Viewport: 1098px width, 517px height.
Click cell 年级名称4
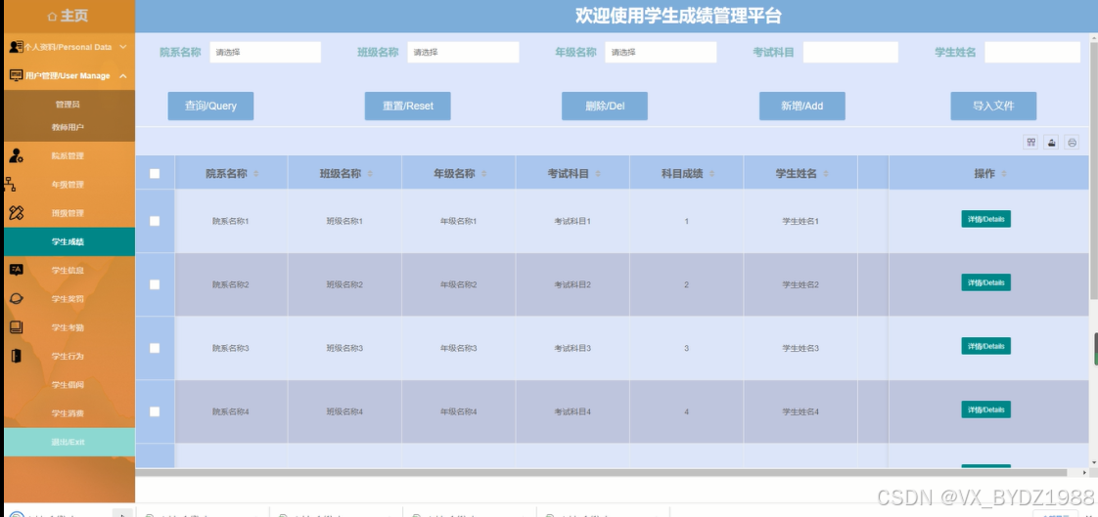(x=459, y=412)
